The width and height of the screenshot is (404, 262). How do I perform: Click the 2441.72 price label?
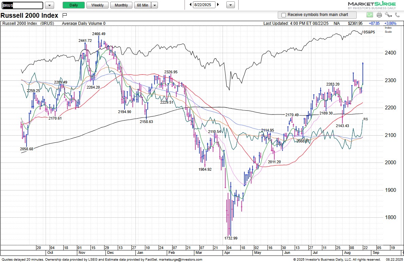point(85,41)
